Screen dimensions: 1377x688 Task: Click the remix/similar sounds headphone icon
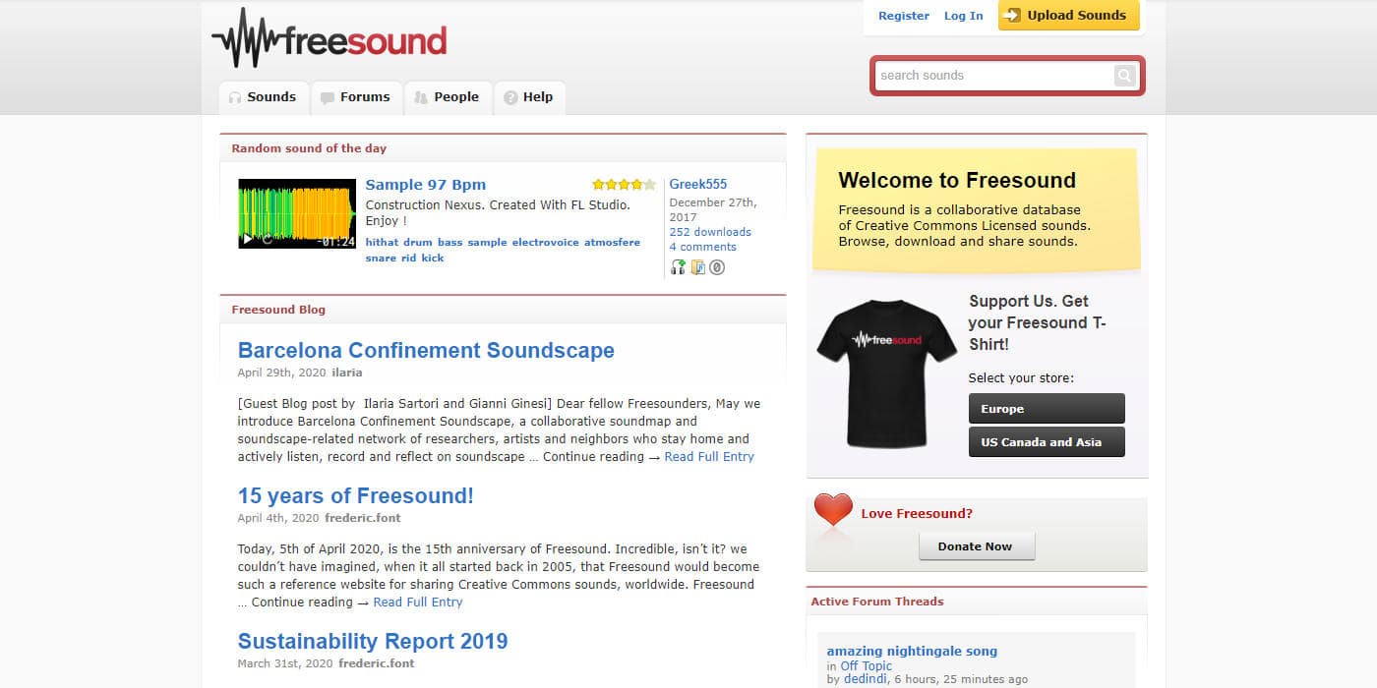[677, 266]
